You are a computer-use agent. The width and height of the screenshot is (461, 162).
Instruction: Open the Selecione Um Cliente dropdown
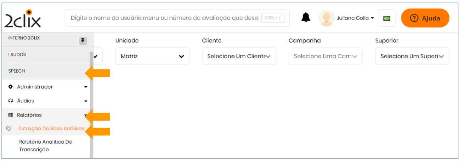point(239,56)
